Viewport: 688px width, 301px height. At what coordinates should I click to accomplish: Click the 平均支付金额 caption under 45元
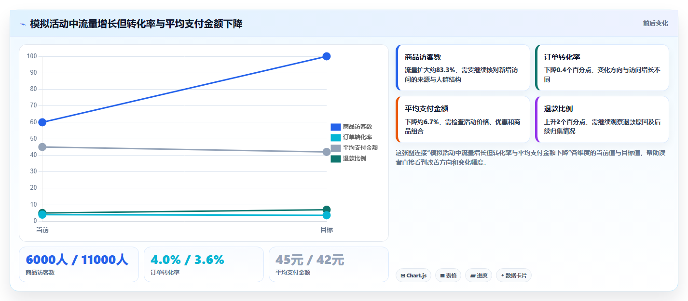pyautogui.click(x=293, y=273)
